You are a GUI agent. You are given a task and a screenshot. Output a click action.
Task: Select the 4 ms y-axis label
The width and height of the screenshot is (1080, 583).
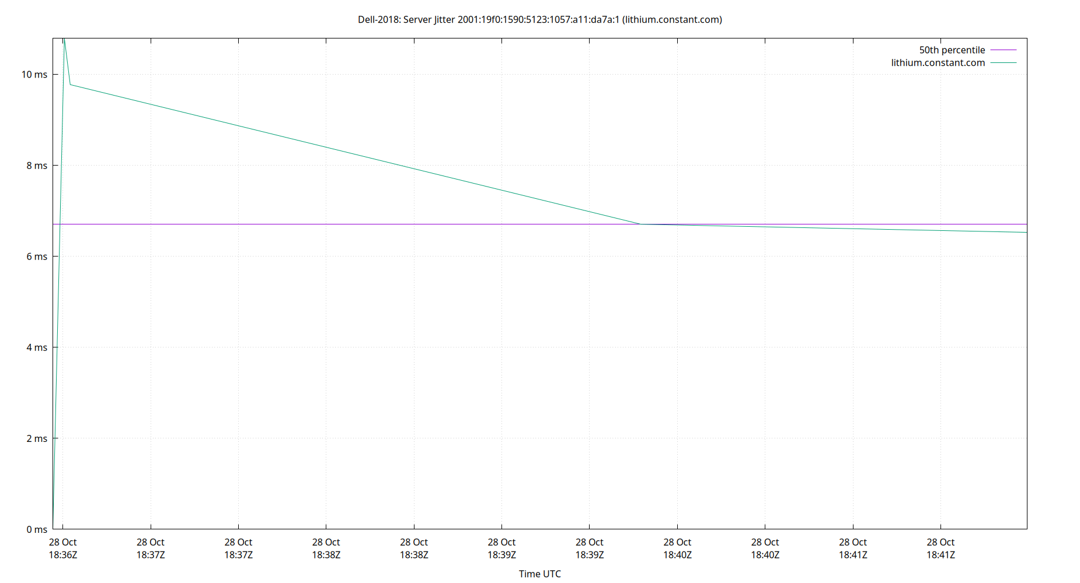tap(36, 347)
